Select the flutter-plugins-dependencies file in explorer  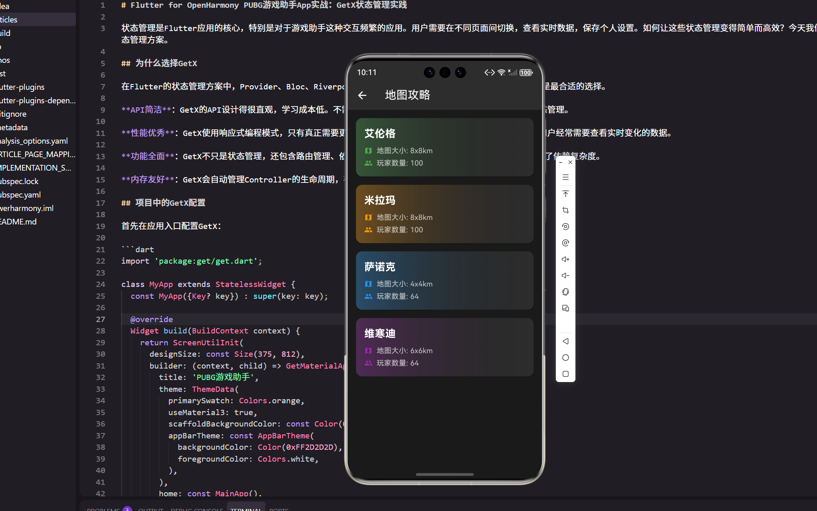[x=38, y=100]
